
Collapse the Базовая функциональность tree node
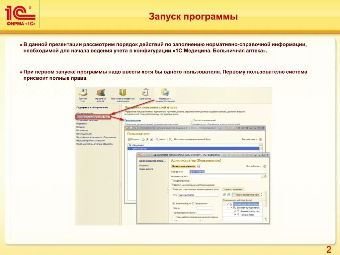(x=228, y=208)
